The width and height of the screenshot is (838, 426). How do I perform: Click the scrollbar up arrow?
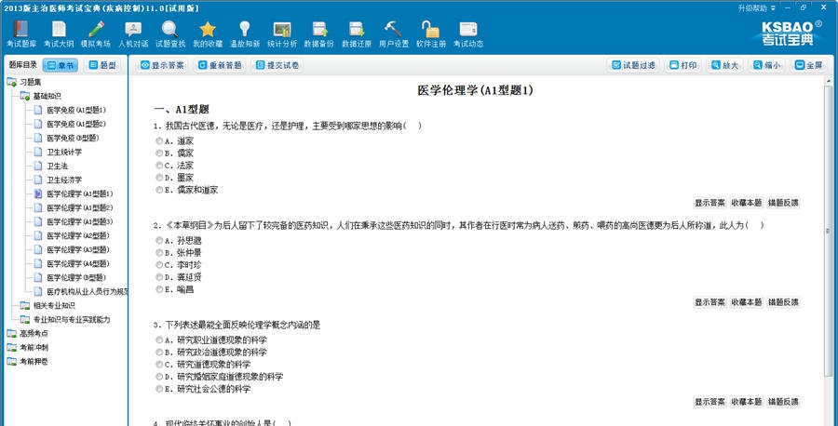tap(829, 81)
